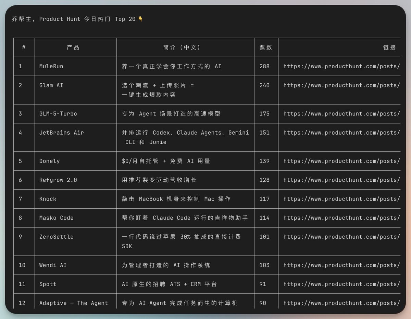Click description '养一个真正学会你工作方式的 AI'
This screenshot has height=319, width=411.
(172, 66)
